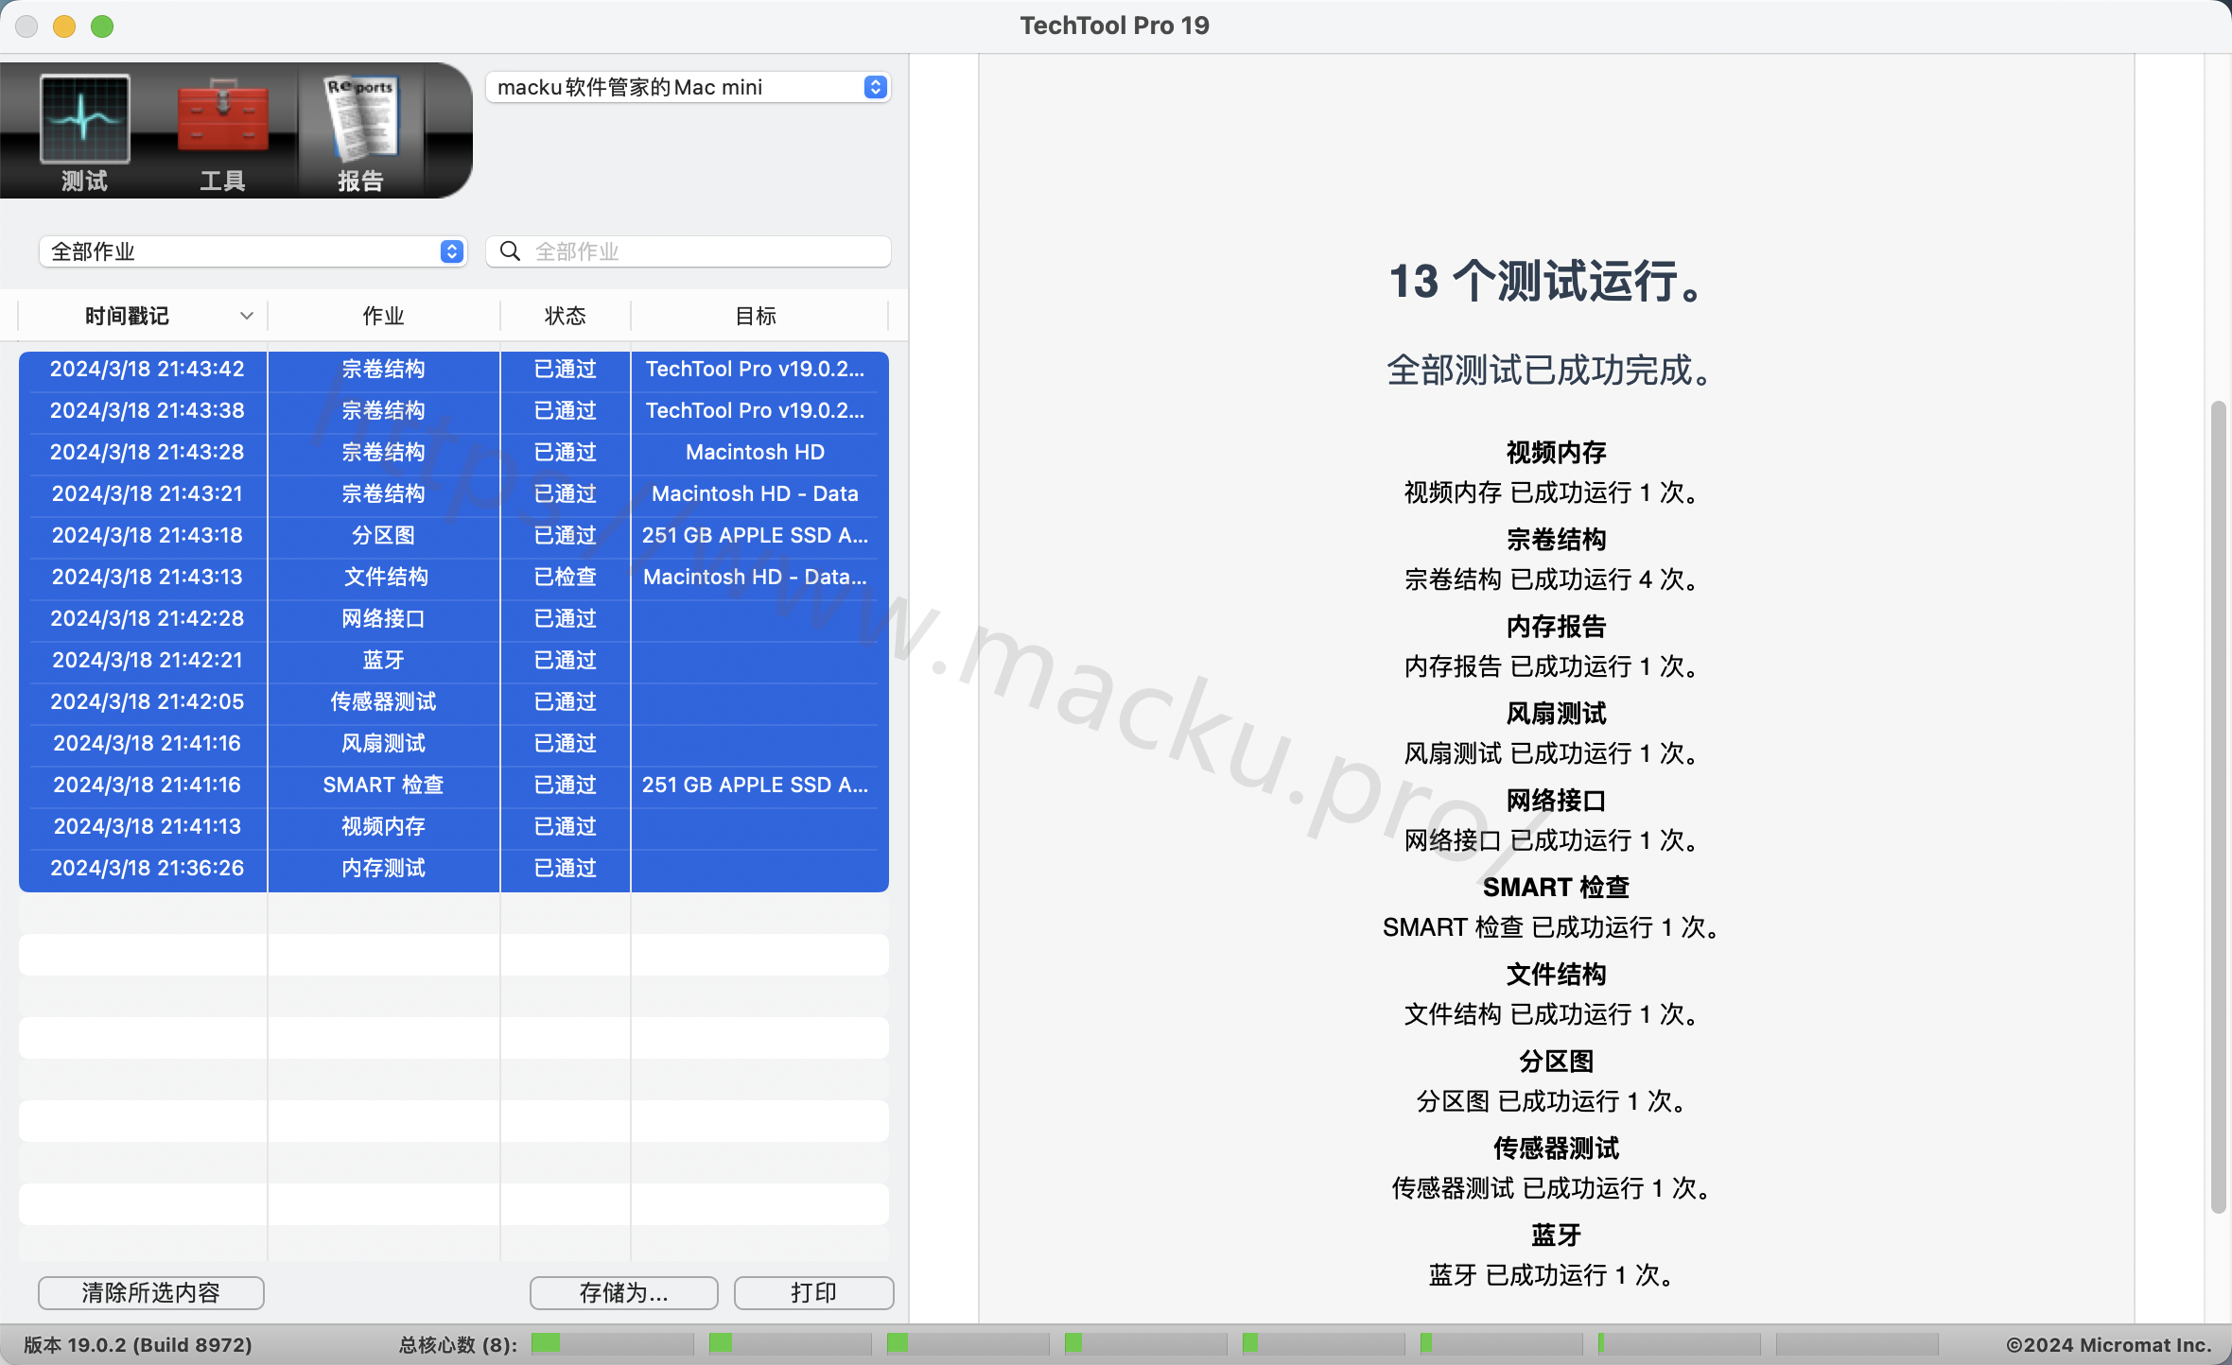Click '宗卷结构 已成功运行 4 次。' in report

(1551, 579)
